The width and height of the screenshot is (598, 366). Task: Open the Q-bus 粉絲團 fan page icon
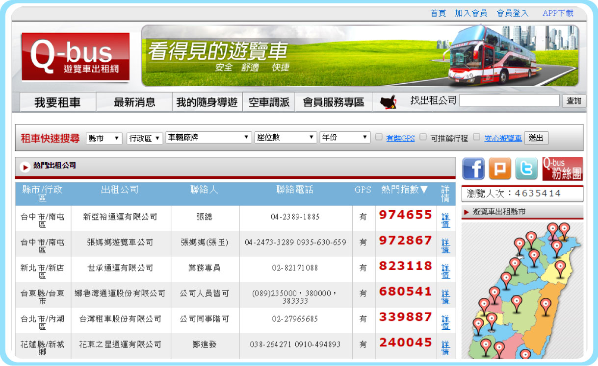pos(563,169)
